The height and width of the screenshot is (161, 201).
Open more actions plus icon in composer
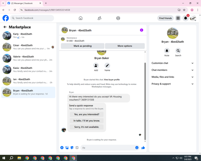click(x=62, y=148)
